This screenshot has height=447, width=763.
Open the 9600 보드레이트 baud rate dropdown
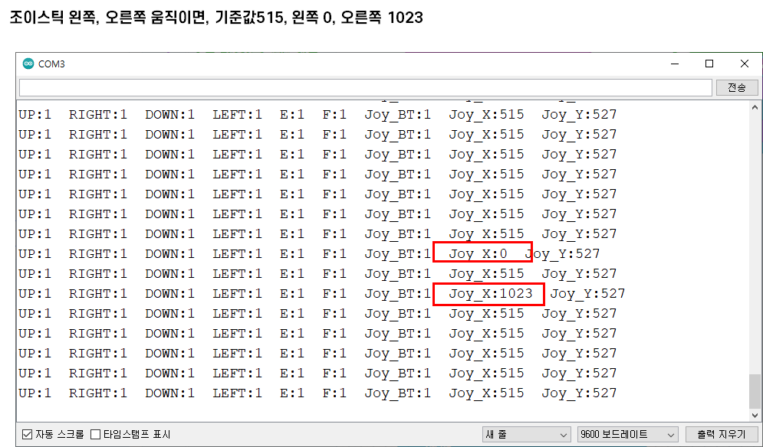[x=628, y=434]
